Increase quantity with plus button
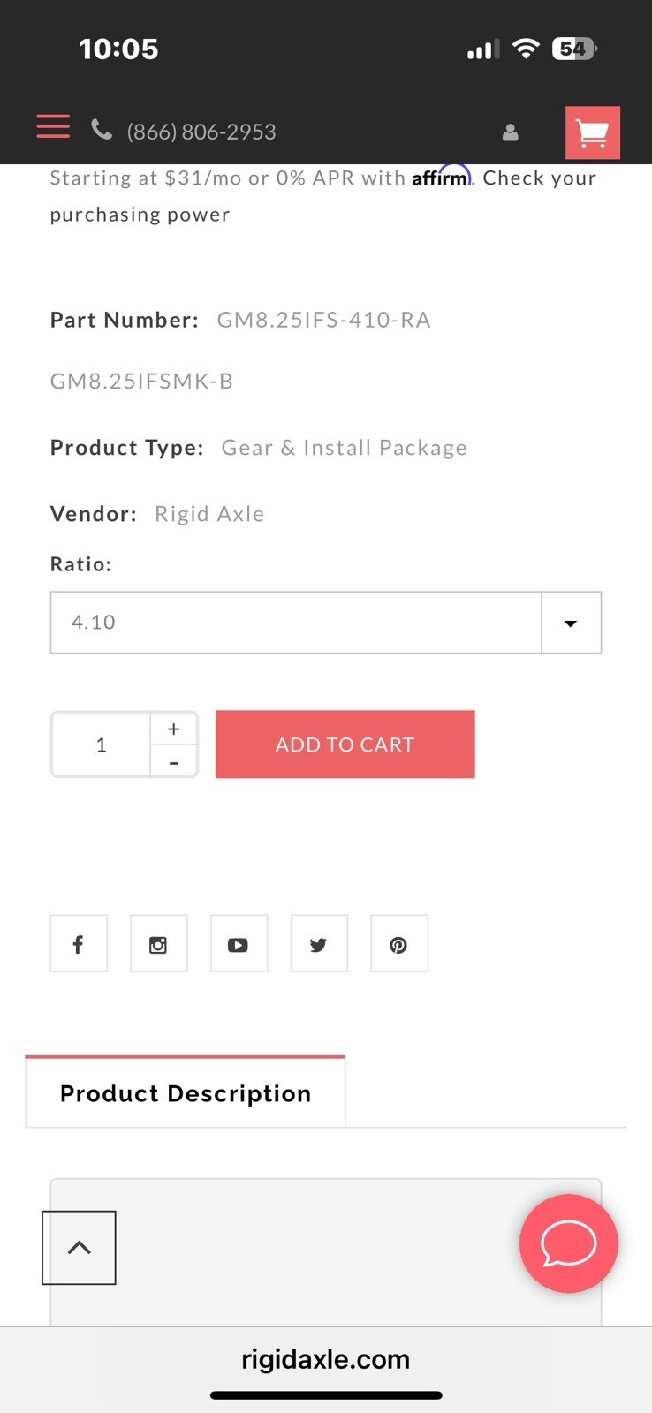This screenshot has width=652, height=1413. click(x=174, y=729)
